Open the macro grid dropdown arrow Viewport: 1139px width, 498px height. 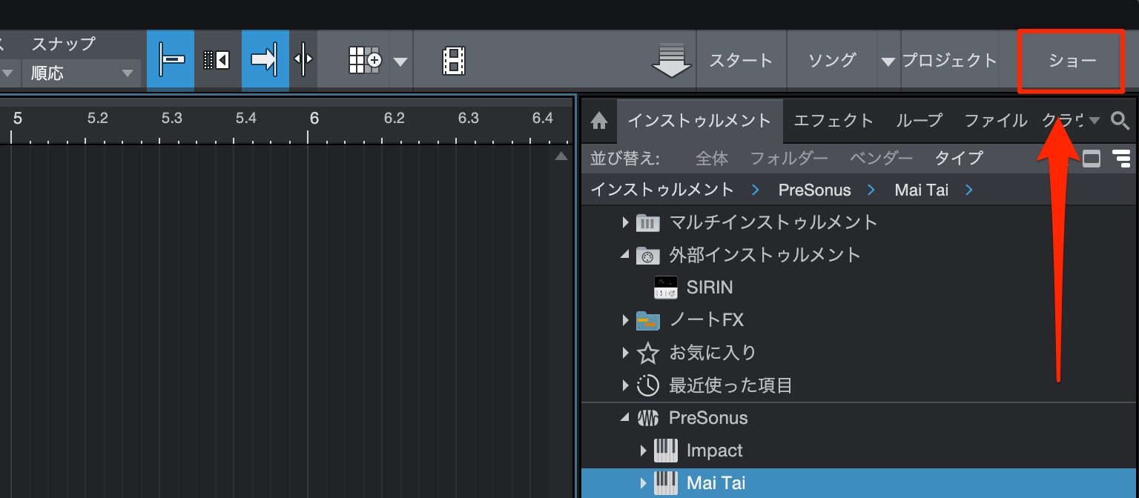pyautogui.click(x=400, y=62)
